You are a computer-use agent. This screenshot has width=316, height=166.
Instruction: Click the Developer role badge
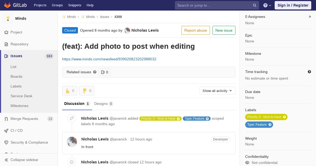[x=220, y=139]
